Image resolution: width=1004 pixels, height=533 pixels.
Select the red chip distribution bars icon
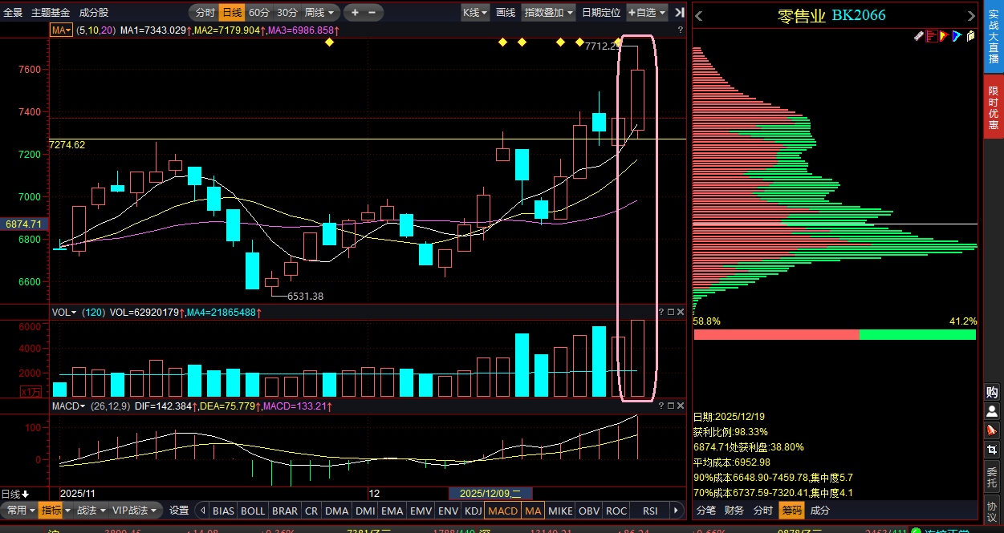pos(932,36)
